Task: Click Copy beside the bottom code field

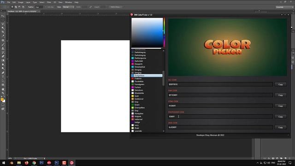Action: click(280, 127)
